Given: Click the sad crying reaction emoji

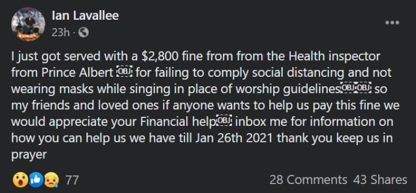Looking at the screenshot, I should point(51,180).
